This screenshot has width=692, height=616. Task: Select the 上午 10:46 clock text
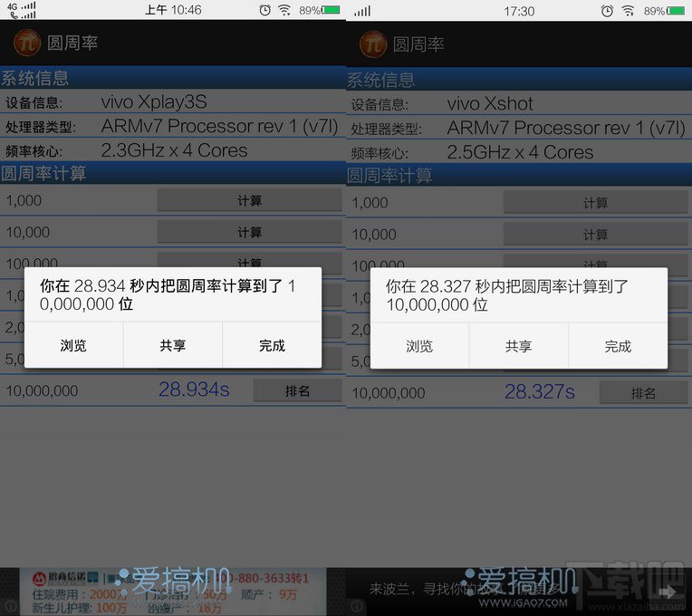(x=173, y=10)
